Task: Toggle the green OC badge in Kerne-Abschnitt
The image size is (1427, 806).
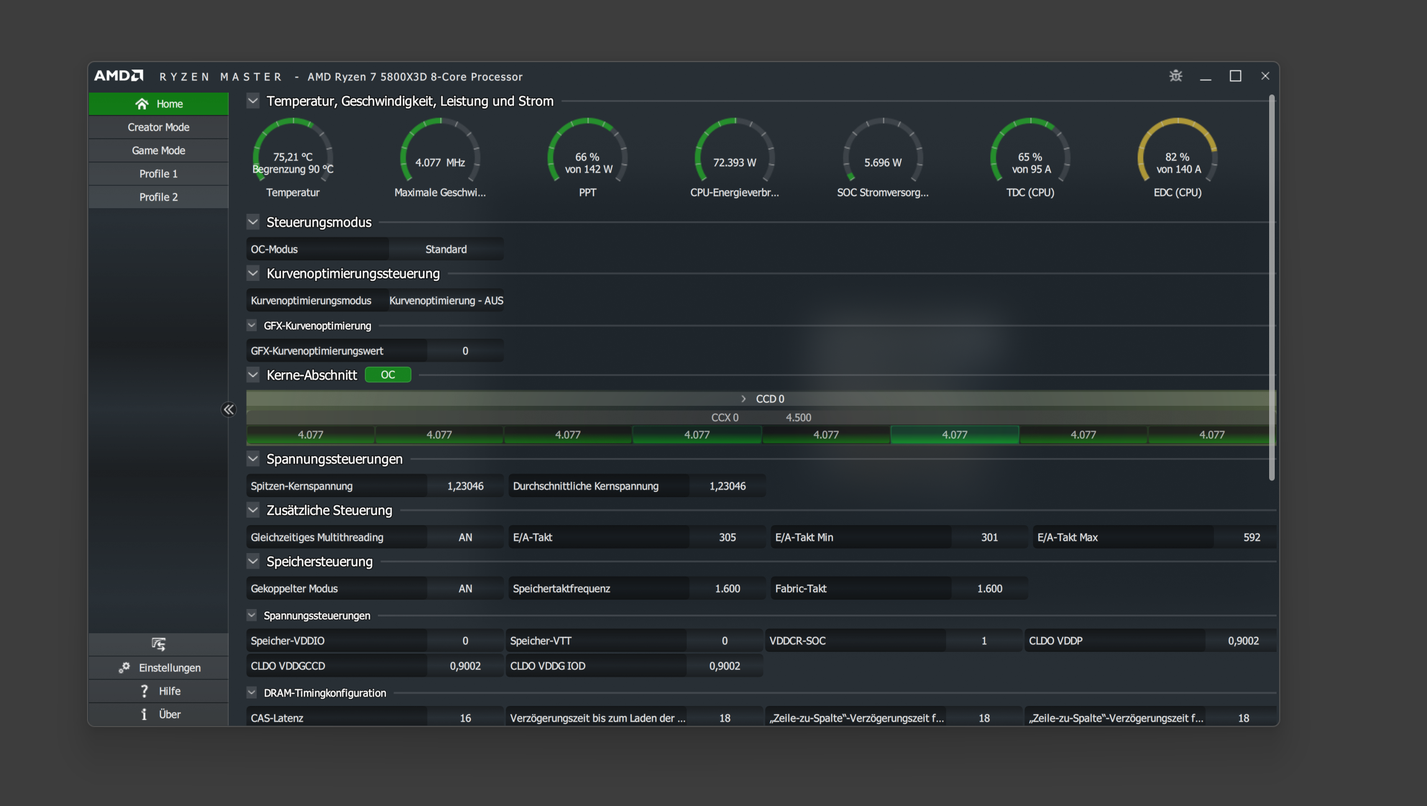Action: pos(388,375)
